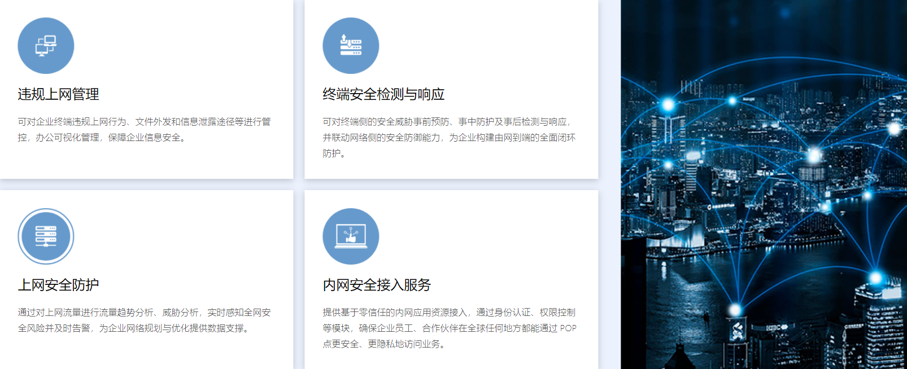The height and width of the screenshot is (369, 907).
Task: Select the server rack icon above 上网安全防护
Action: (x=46, y=236)
